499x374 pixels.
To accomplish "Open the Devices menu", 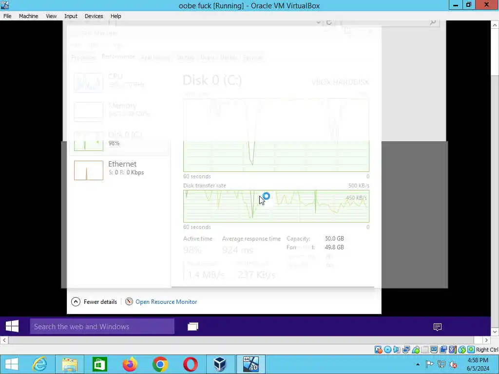I will pos(94,16).
